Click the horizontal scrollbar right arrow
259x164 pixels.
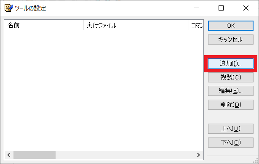(x=198, y=155)
